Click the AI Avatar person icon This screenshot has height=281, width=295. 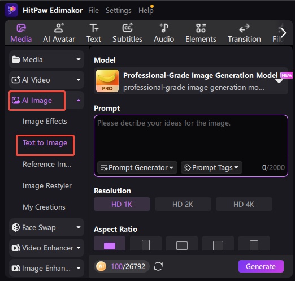click(x=59, y=28)
